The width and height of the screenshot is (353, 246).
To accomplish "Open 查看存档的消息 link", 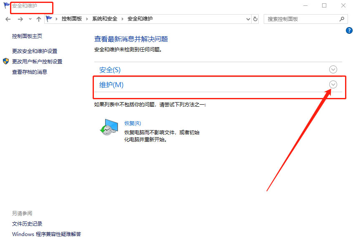I will point(30,72).
